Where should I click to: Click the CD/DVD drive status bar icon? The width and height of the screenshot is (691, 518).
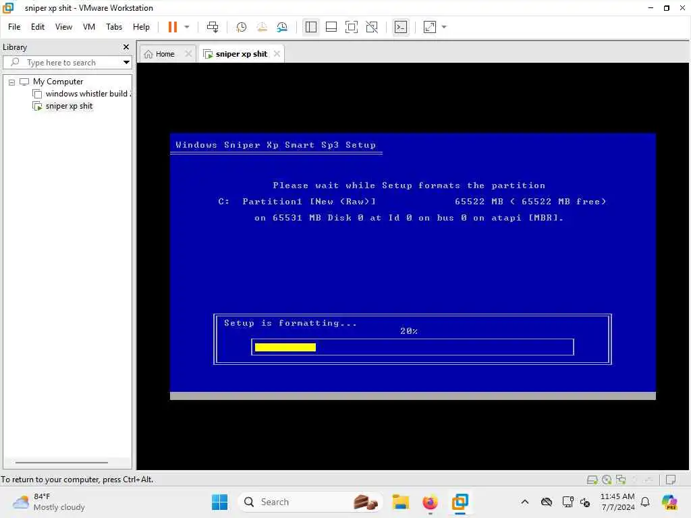pyautogui.click(x=607, y=480)
